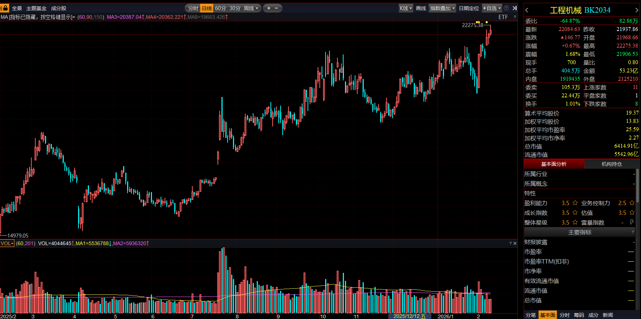Viewport: 641px width, 319px height.
Task: Switch to the 机构持仓 tab
Action: (611, 164)
